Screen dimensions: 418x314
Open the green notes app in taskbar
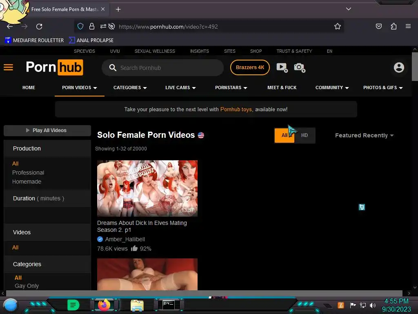click(x=73, y=305)
